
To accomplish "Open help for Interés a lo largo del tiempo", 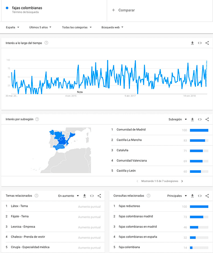I will tap(46, 43).
